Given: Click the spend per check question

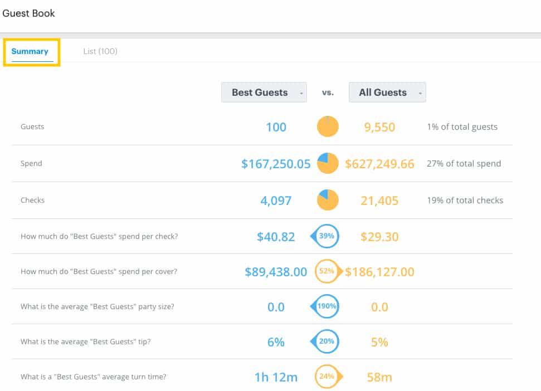Looking at the screenshot, I should tap(99, 237).
